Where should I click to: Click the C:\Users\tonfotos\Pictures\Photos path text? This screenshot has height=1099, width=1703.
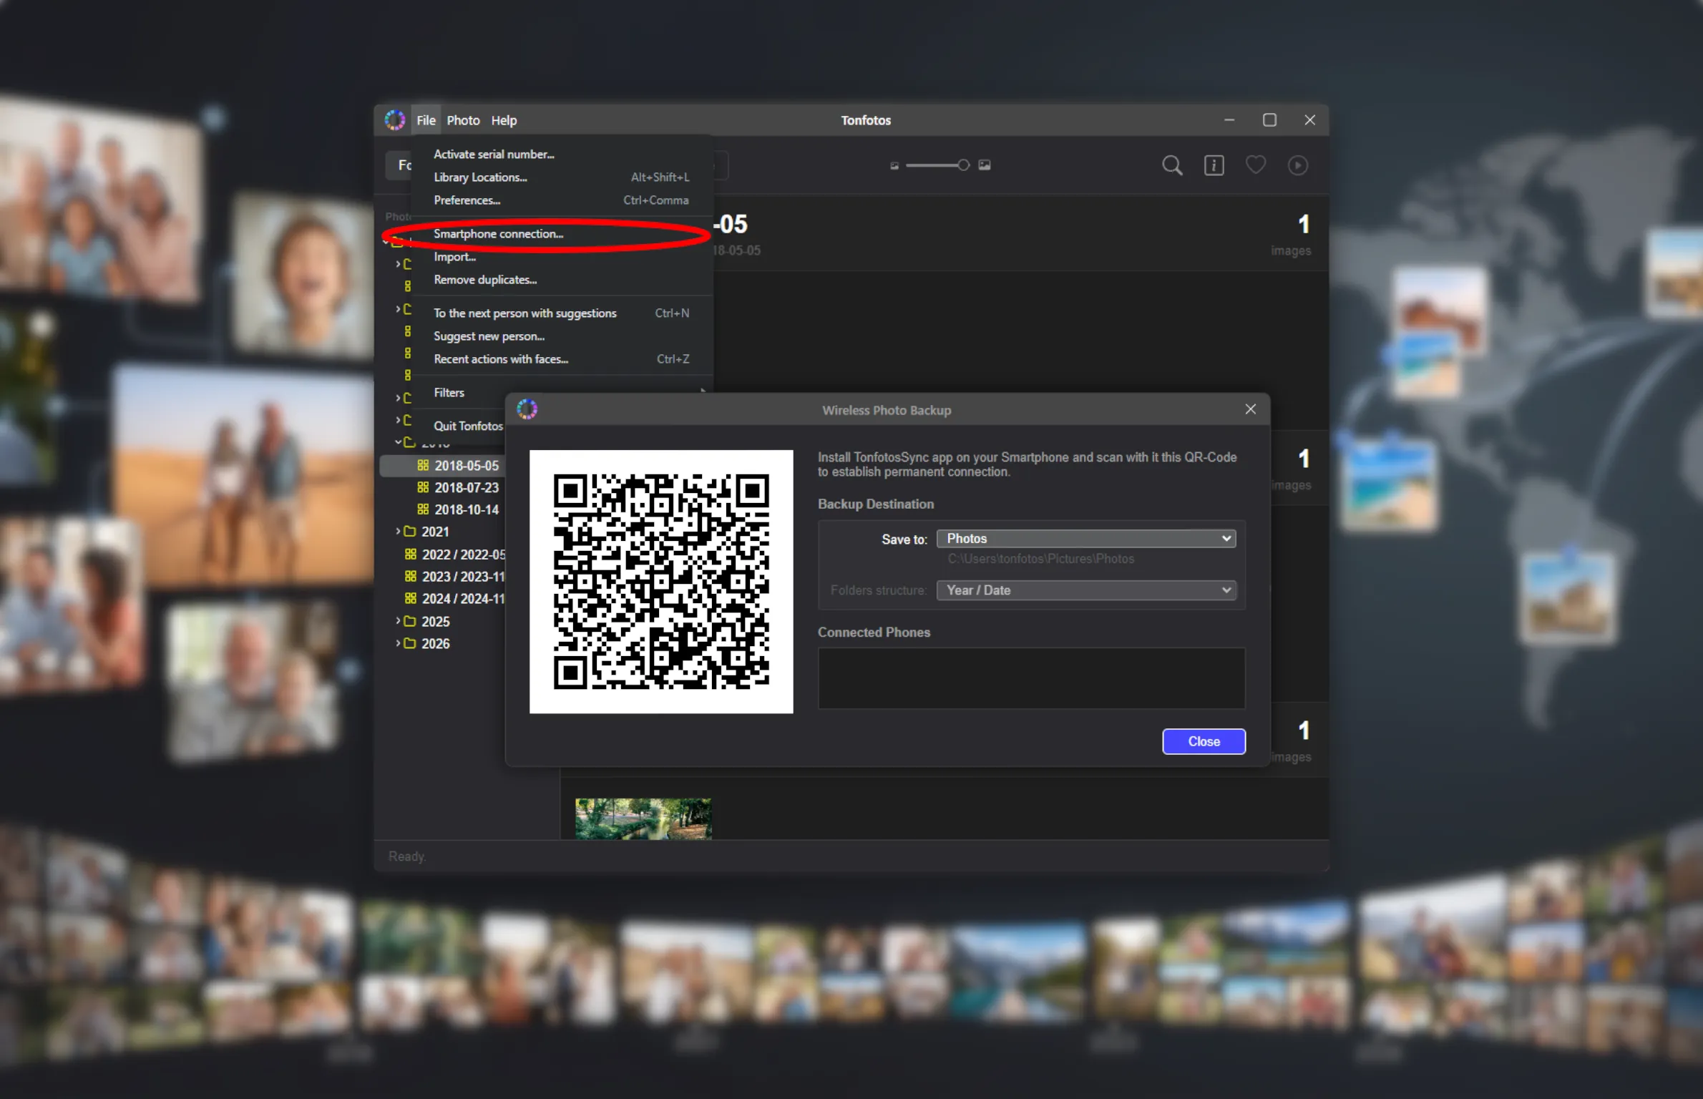[1040, 559]
